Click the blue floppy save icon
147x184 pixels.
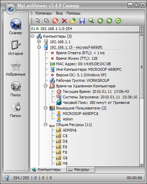point(82,21)
